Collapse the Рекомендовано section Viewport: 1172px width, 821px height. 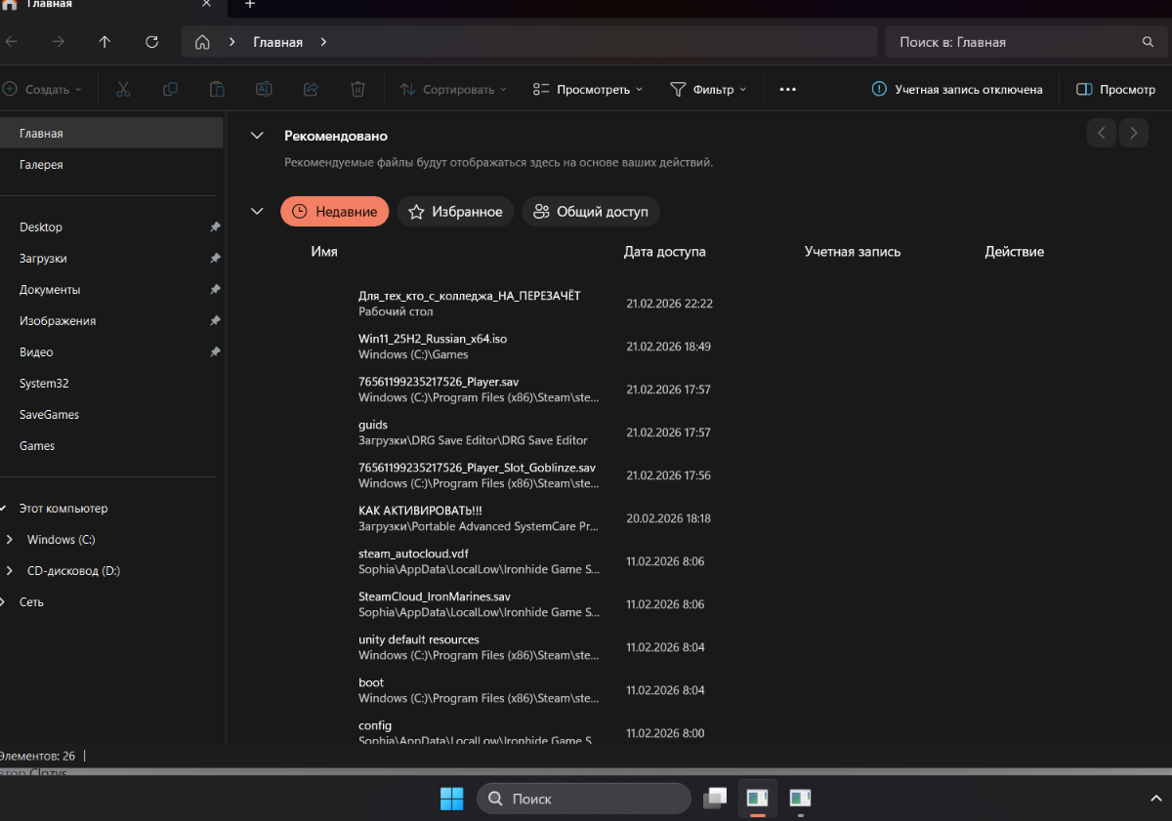click(x=257, y=136)
